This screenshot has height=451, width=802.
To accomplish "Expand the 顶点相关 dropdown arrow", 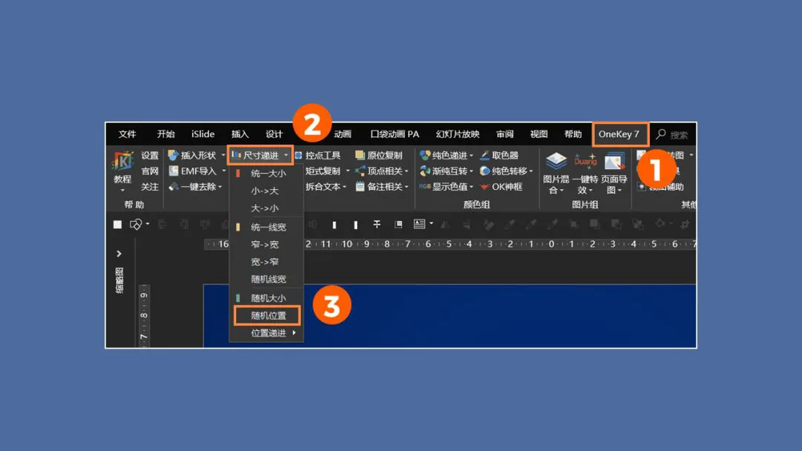I will click(407, 171).
